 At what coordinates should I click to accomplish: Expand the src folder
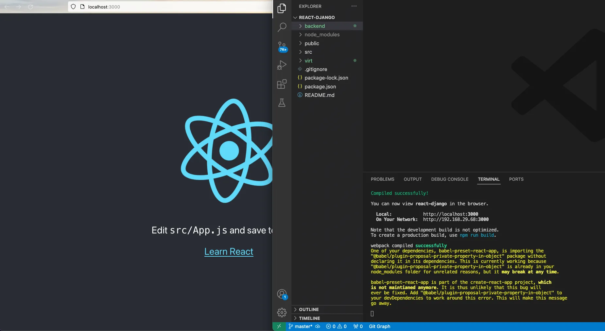(x=327, y=52)
